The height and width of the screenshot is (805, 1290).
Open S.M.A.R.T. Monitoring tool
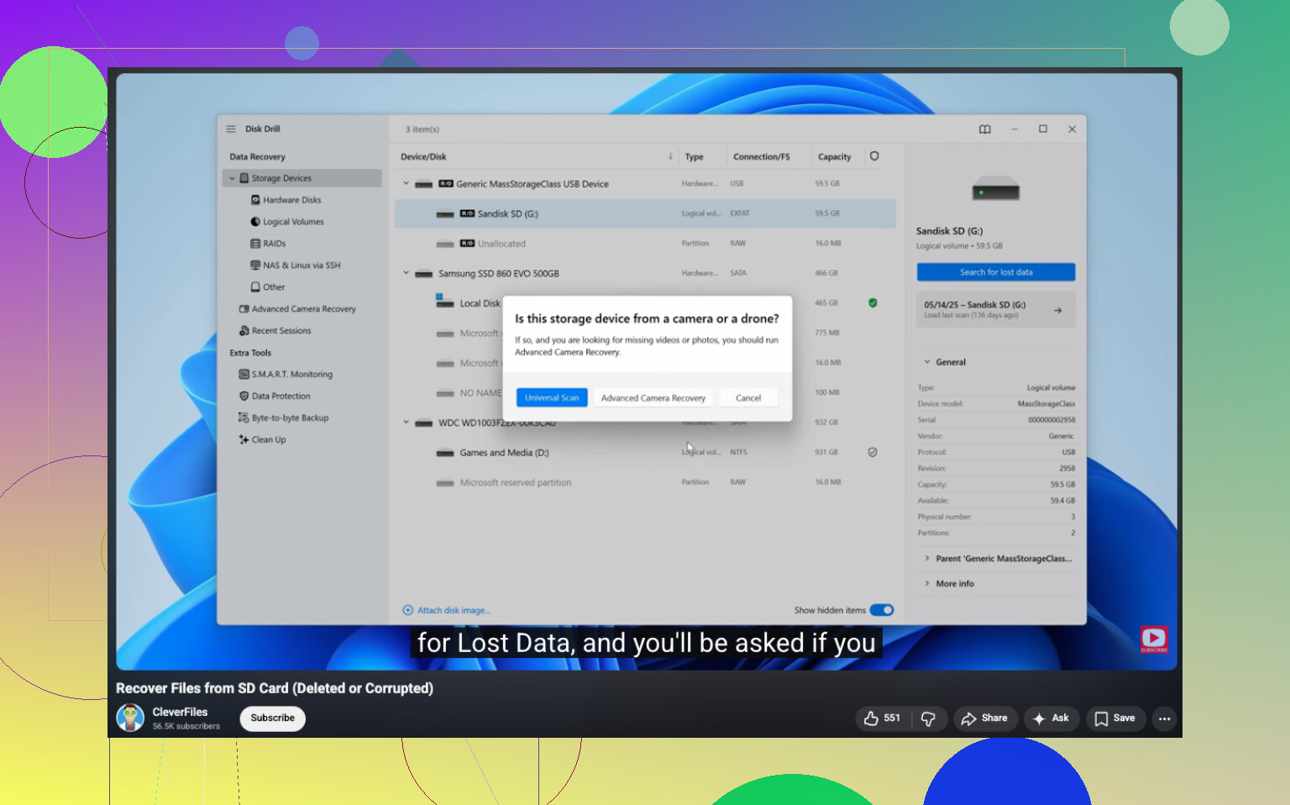point(286,375)
